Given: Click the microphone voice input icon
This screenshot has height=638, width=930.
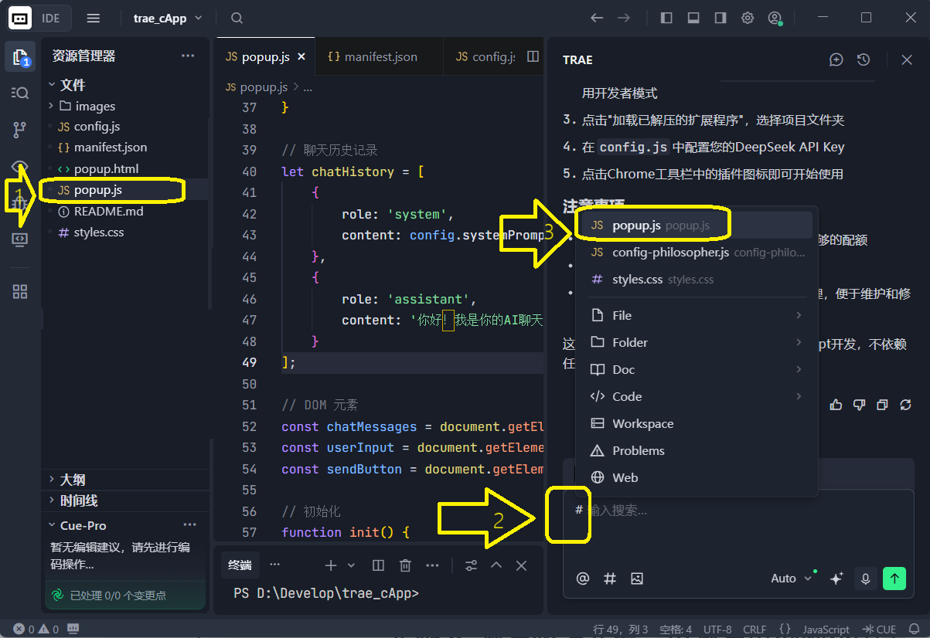Looking at the screenshot, I should pyautogui.click(x=865, y=579).
